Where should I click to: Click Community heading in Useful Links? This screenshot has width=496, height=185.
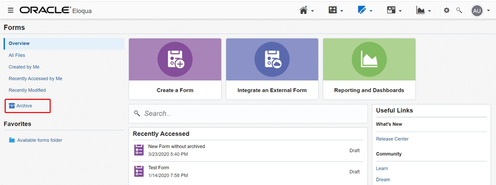tap(389, 154)
